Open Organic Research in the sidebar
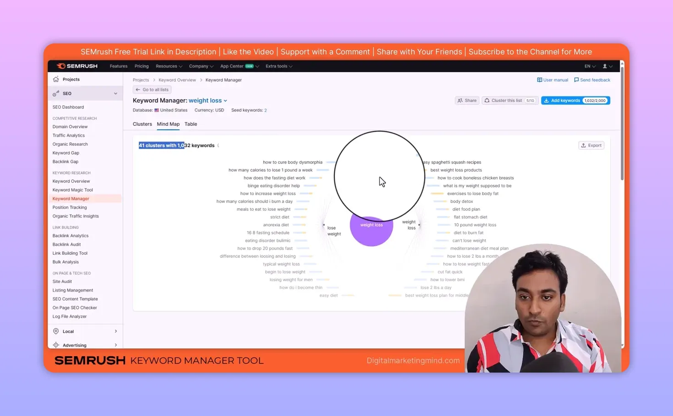The image size is (673, 416). pos(70,144)
